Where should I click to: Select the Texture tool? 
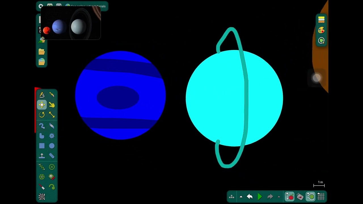42,197
